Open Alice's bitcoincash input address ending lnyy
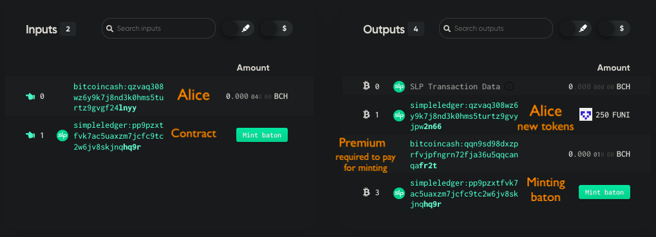 [118, 97]
